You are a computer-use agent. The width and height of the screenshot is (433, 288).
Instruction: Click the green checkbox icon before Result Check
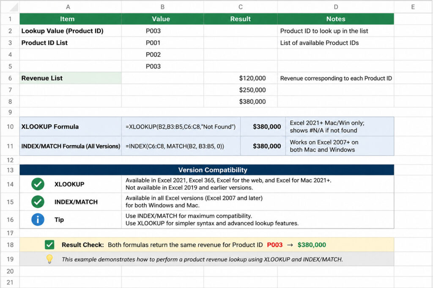tap(49, 245)
